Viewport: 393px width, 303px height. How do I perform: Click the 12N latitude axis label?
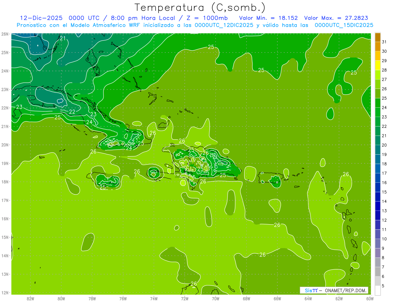click(5, 293)
